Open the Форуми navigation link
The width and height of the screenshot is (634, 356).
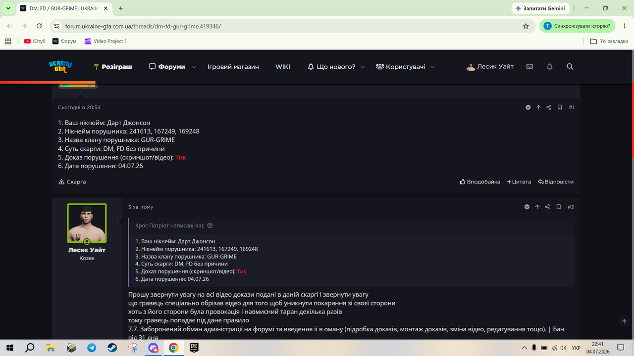coord(167,66)
